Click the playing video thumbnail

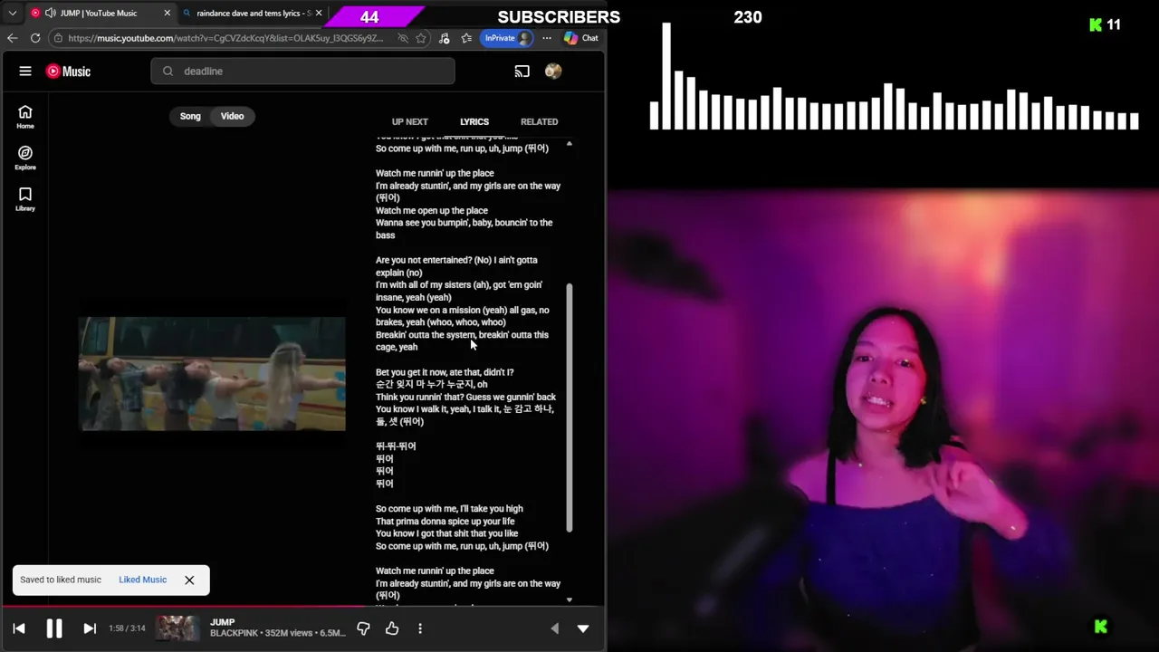coord(212,373)
